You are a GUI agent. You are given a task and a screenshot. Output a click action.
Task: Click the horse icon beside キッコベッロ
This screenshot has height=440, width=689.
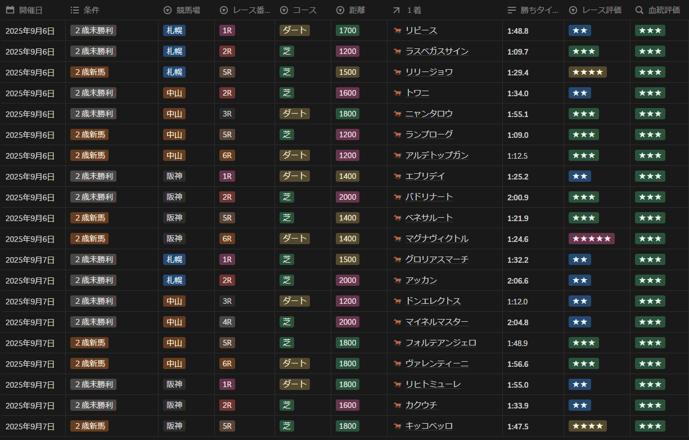pyautogui.click(x=398, y=426)
